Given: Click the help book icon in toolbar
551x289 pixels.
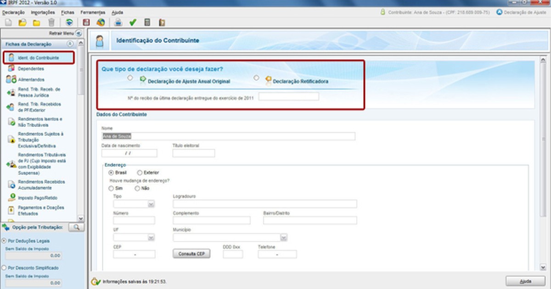Looking at the screenshot, I should (161, 22).
